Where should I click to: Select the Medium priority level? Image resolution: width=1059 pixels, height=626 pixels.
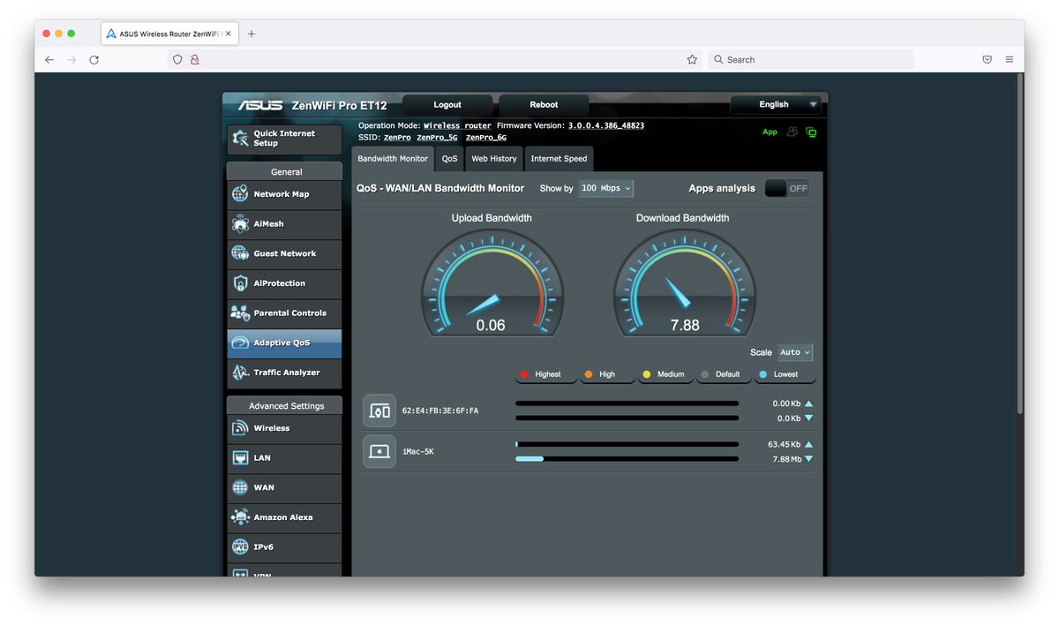coord(665,373)
